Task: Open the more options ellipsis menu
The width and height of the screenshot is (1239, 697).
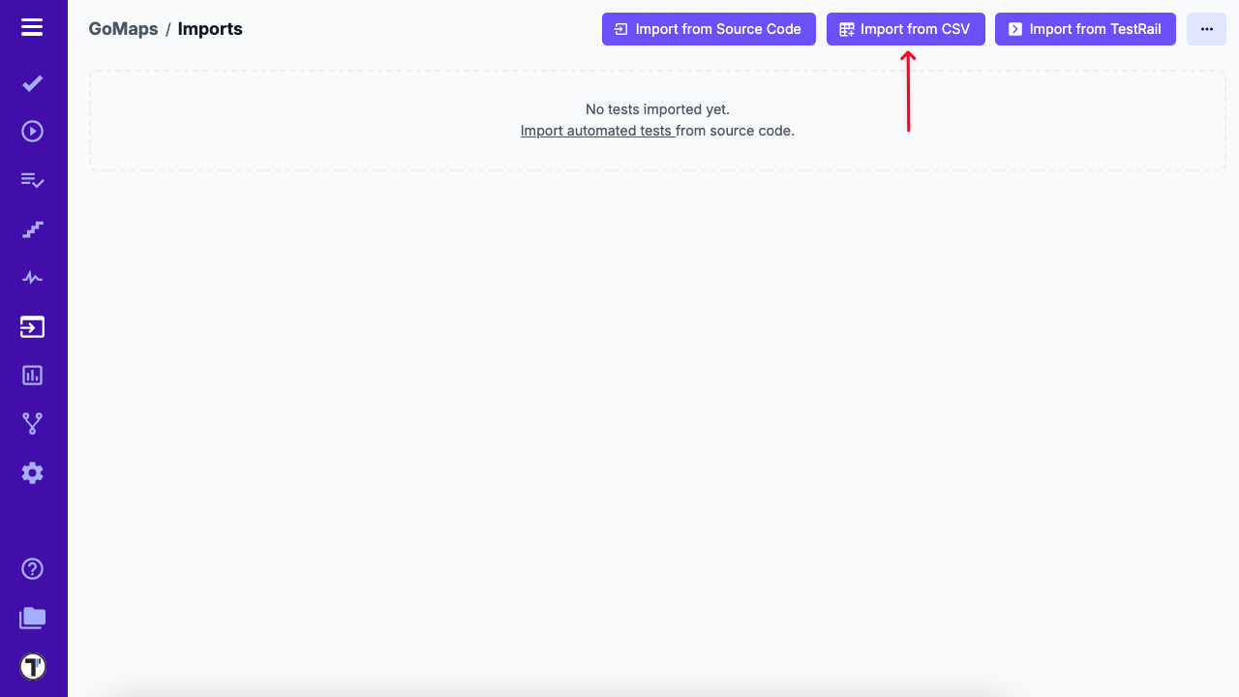Action: [1206, 29]
